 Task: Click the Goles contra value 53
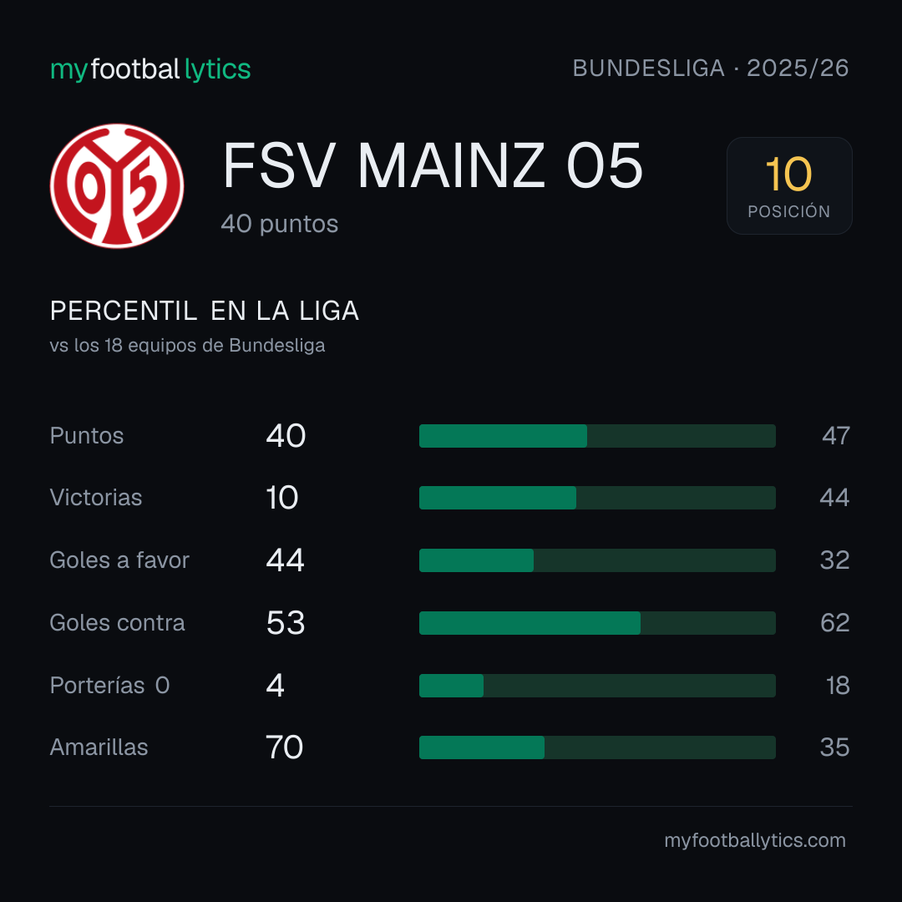286,623
